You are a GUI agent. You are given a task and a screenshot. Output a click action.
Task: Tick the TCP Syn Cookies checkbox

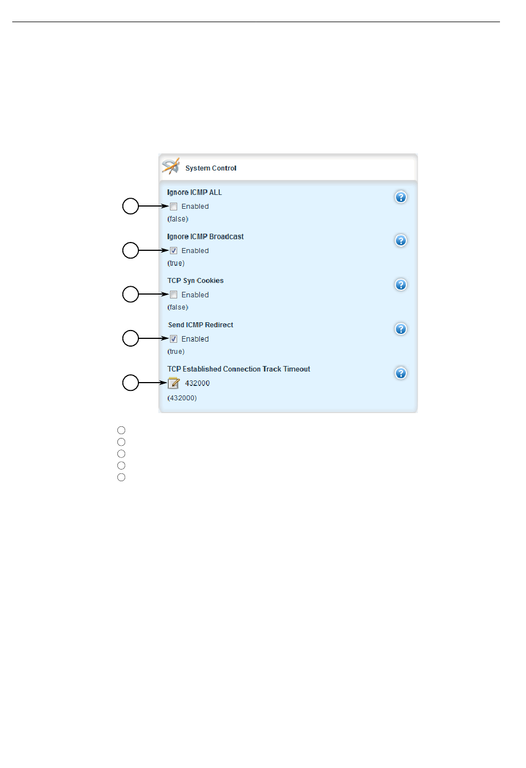click(174, 295)
